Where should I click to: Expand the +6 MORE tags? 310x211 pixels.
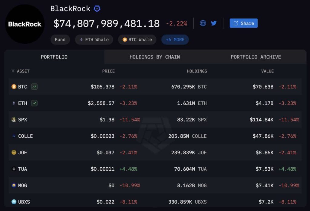175,40
